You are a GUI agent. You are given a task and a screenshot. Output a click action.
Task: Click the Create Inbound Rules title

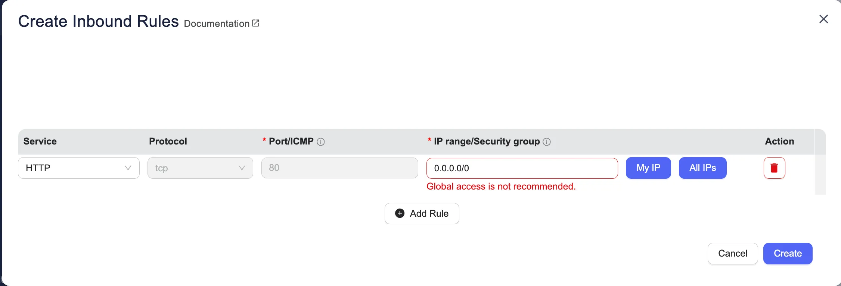tap(99, 21)
